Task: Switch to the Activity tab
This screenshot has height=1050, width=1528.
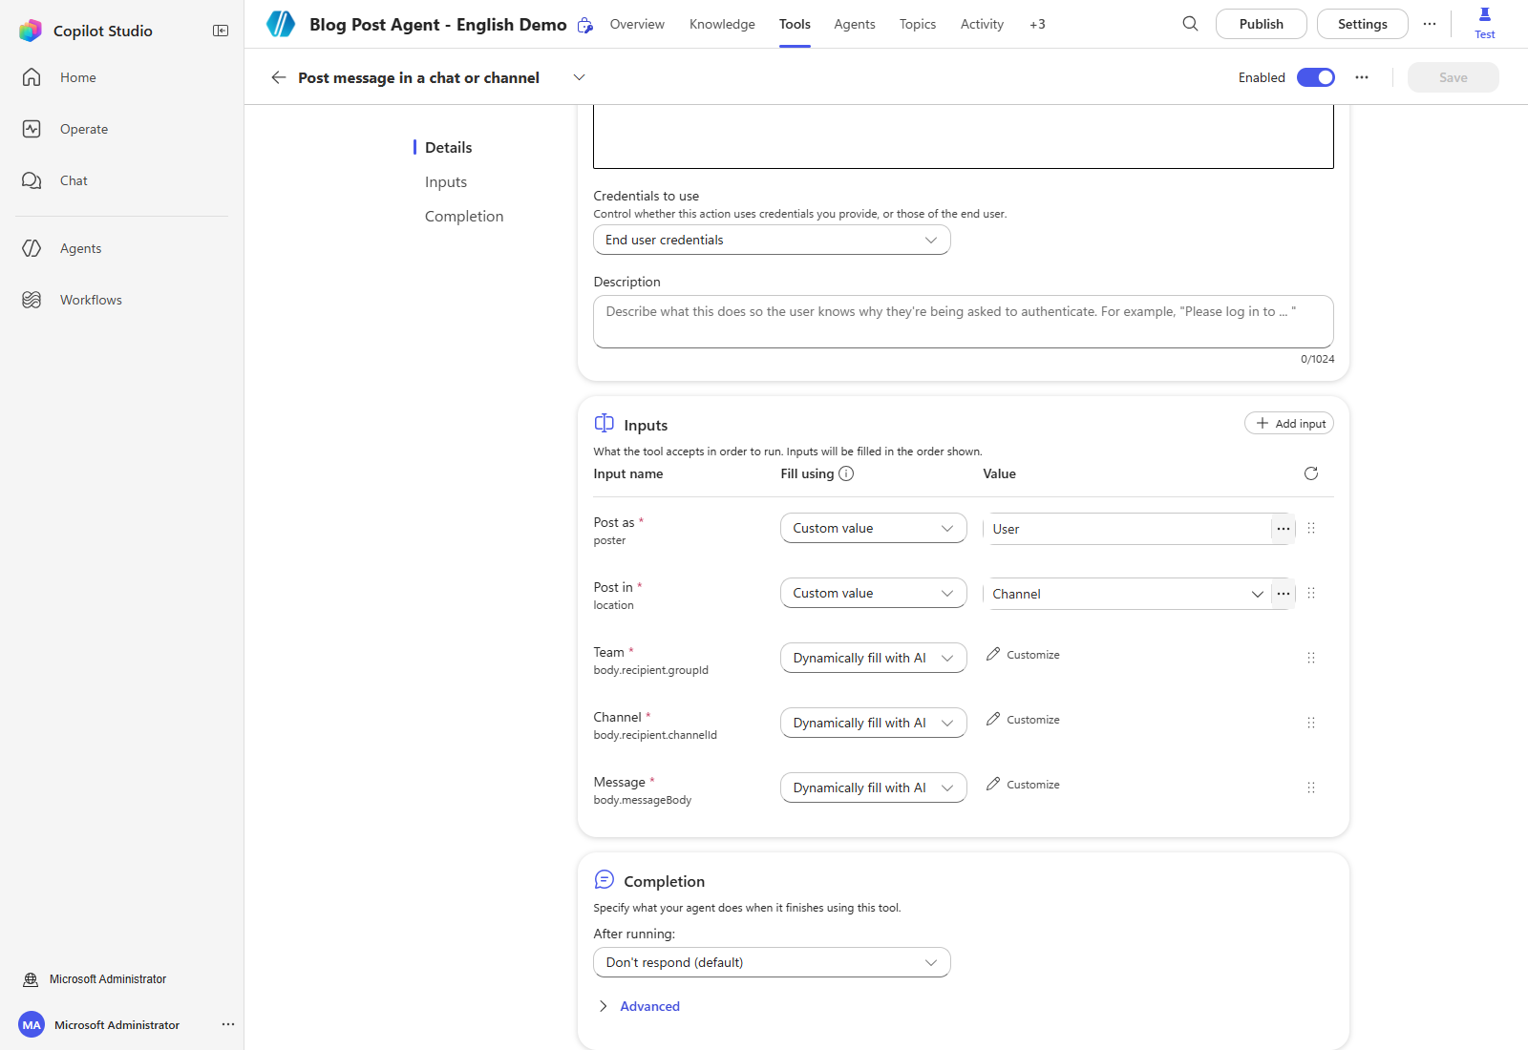Action: [982, 24]
